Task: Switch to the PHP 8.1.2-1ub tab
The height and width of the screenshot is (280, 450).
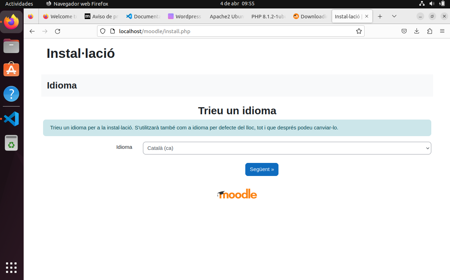Action: pyautogui.click(x=268, y=16)
